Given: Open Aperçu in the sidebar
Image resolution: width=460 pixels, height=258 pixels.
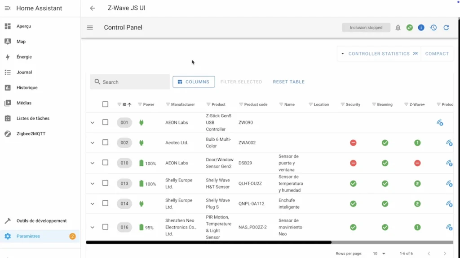Looking at the screenshot, I should [x=40, y=26].
